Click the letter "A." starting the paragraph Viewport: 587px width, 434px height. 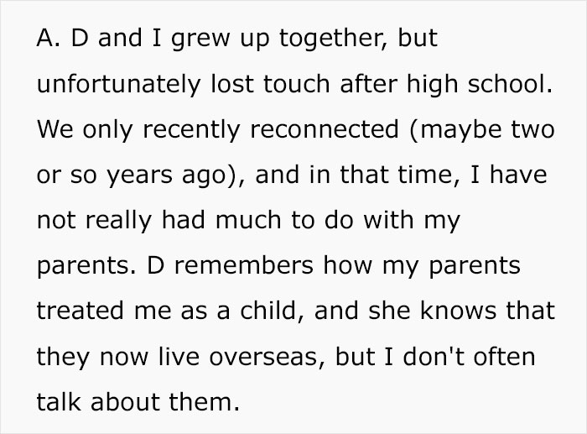tap(47, 40)
